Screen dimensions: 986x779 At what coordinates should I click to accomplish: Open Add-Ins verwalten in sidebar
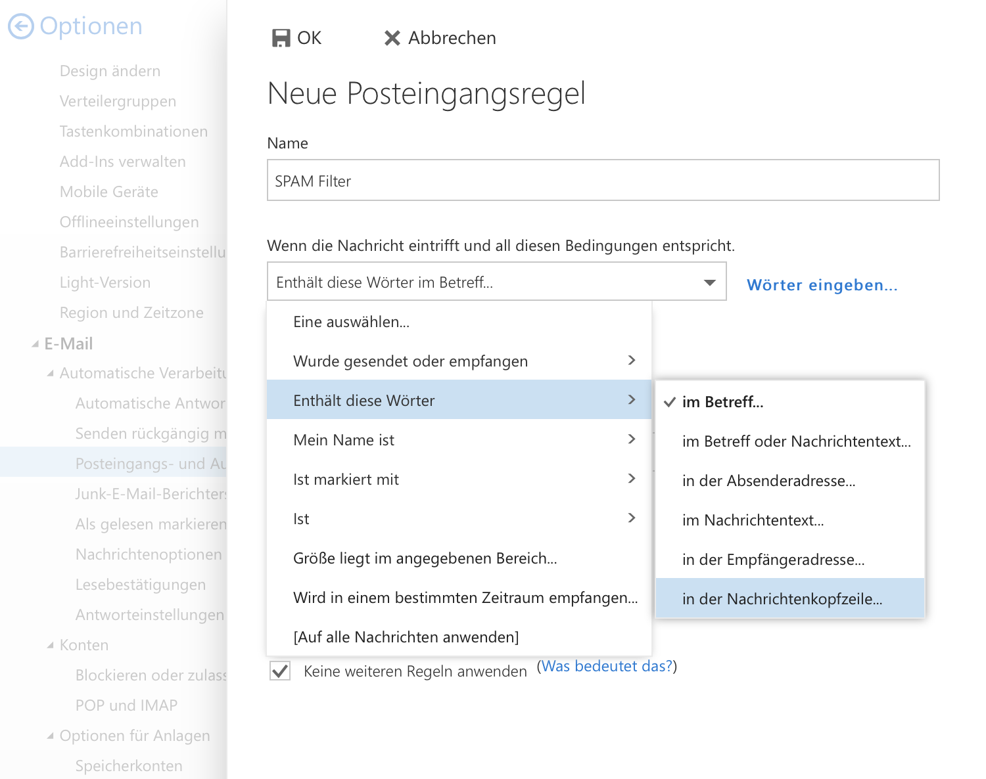122,162
